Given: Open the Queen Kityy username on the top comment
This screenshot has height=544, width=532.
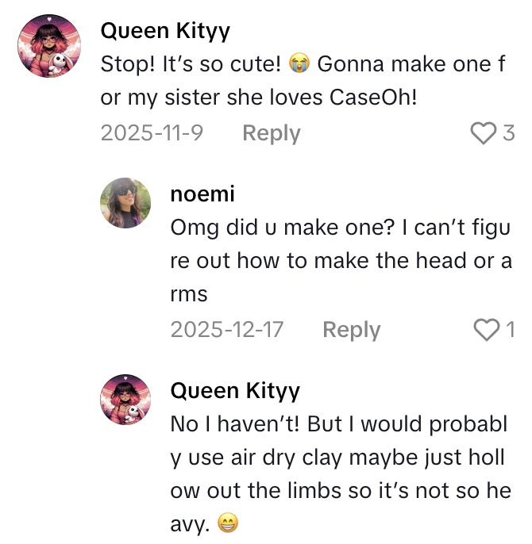Looking at the screenshot, I should click(x=165, y=32).
